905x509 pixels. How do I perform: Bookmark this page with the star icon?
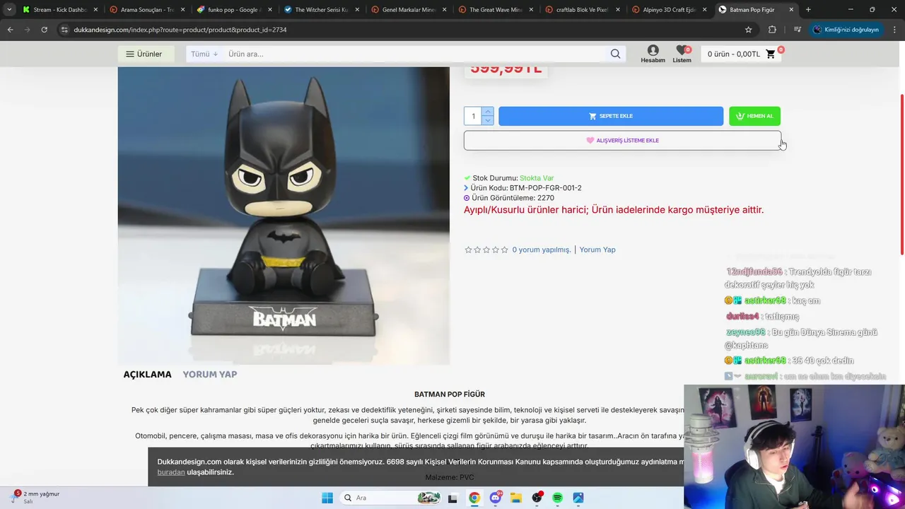click(x=748, y=30)
